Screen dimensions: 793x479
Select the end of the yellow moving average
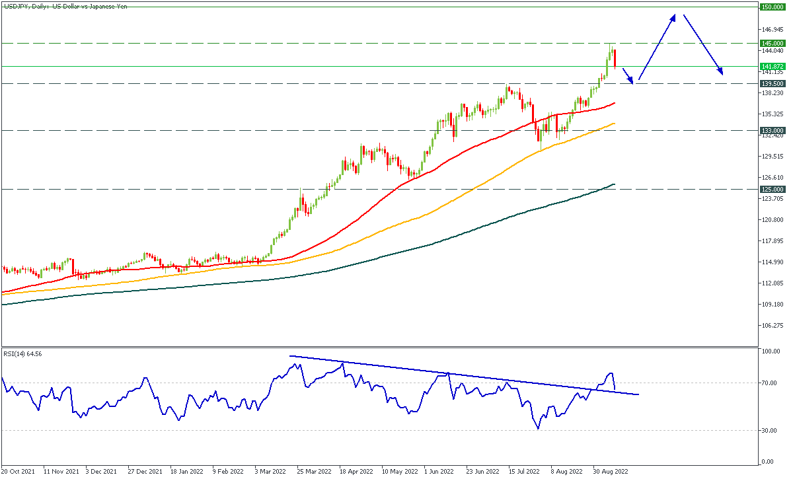coord(614,123)
